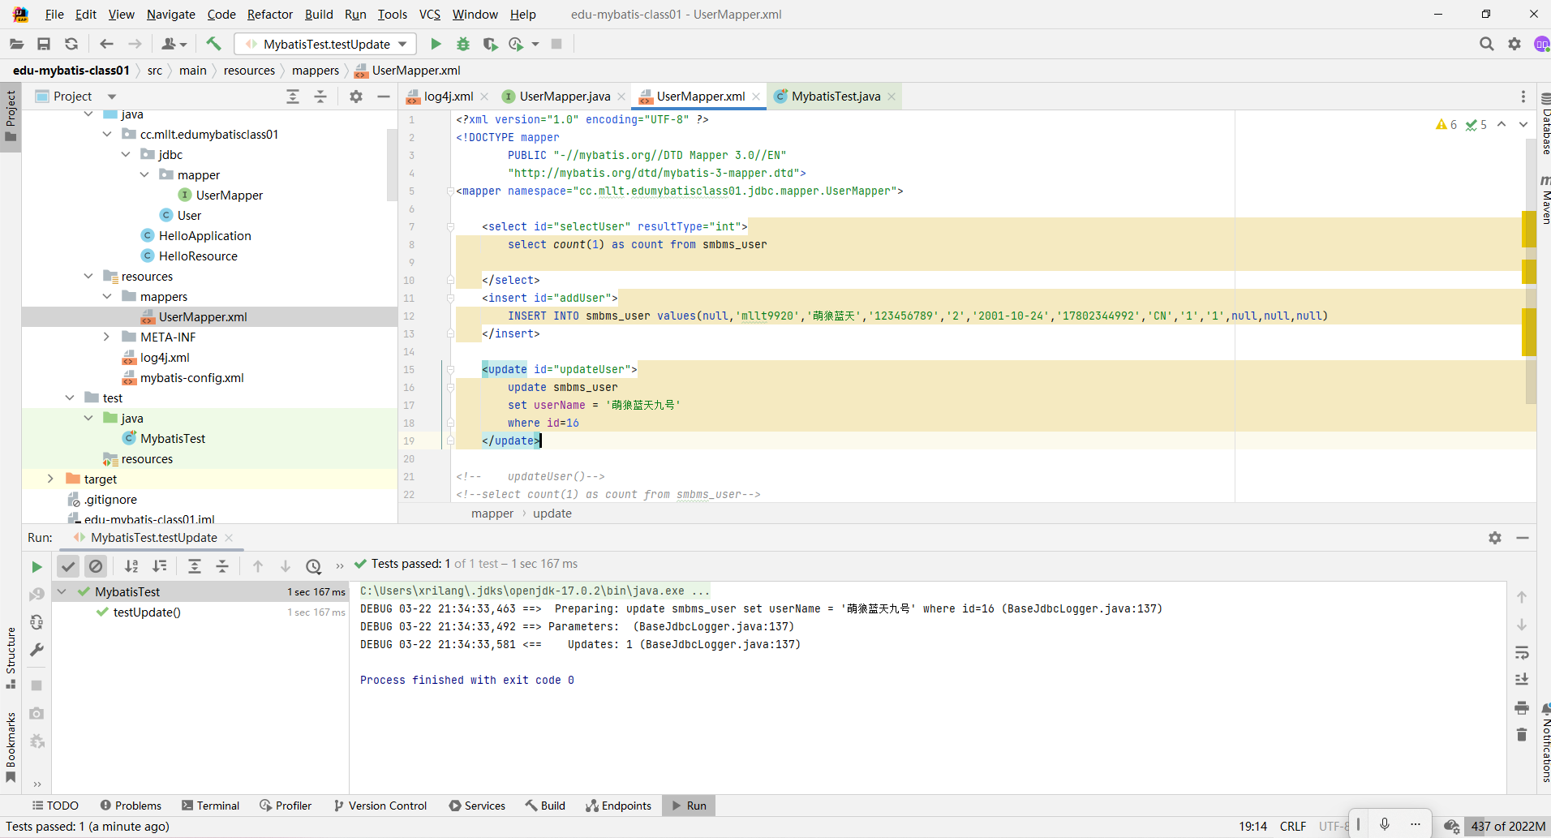Image resolution: width=1551 pixels, height=838 pixels.
Task: Select mybatis-config.xml in project tree
Action: click(x=192, y=377)
